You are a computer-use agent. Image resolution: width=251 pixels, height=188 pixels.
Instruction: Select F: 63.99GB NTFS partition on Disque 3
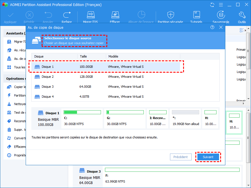click(172, 177)
